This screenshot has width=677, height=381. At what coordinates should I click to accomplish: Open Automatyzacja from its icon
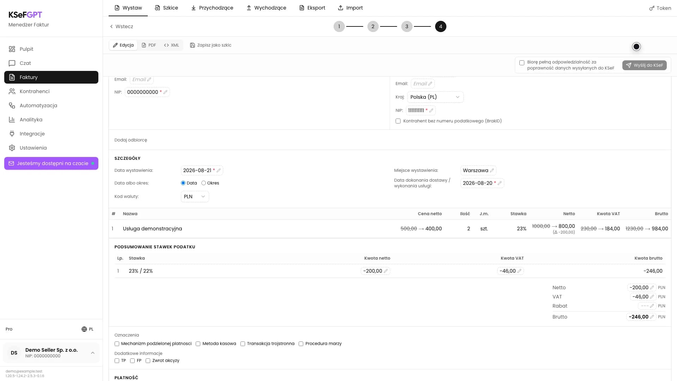point(12,105)
